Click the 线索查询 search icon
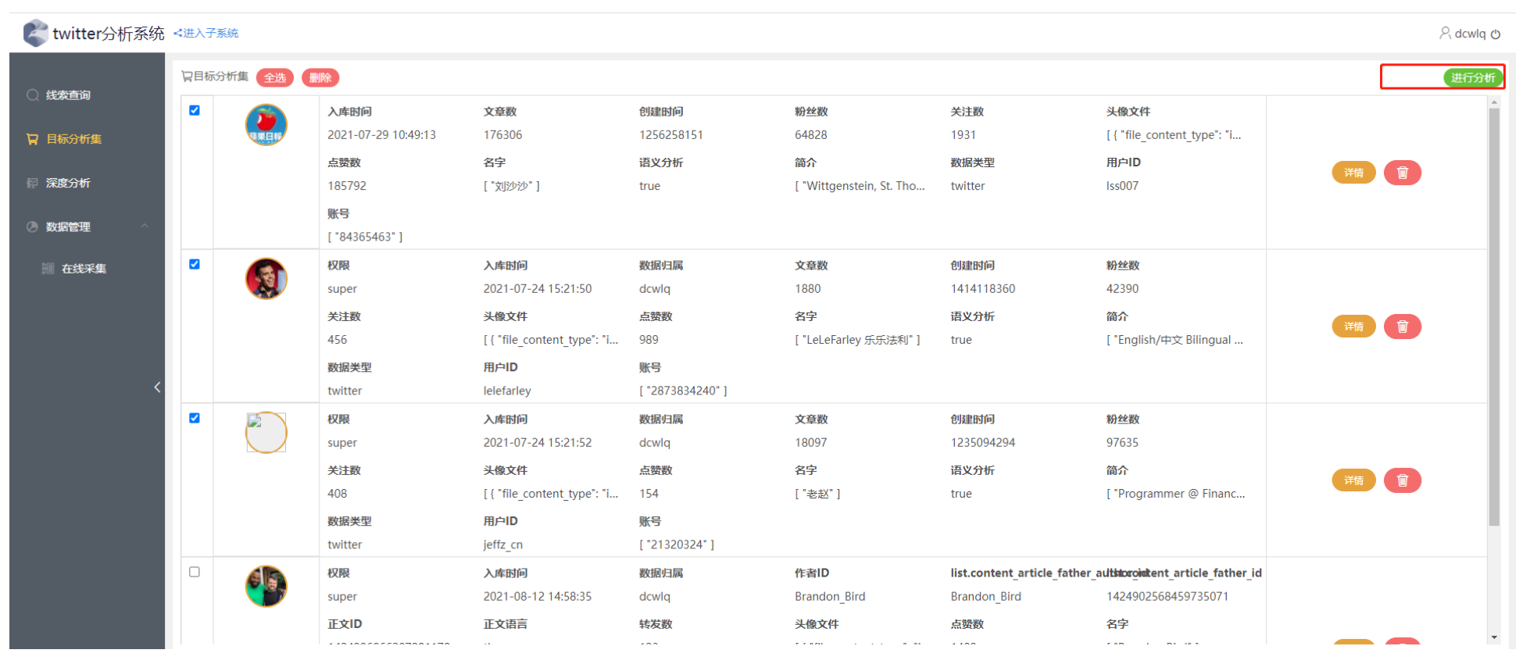Screen dimensions: 1530x664 point(33,95)
